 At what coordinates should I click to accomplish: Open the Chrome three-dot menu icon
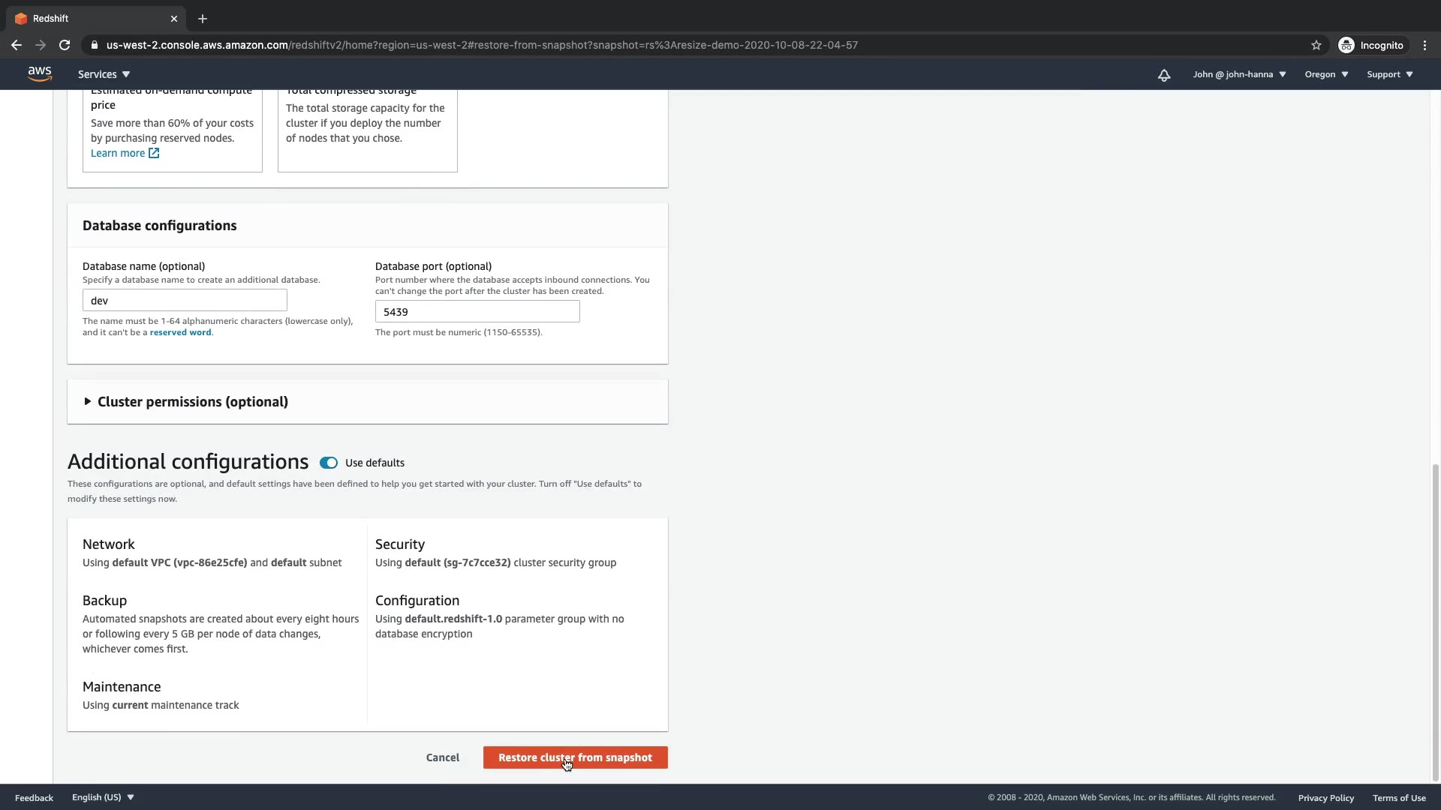1424,45
